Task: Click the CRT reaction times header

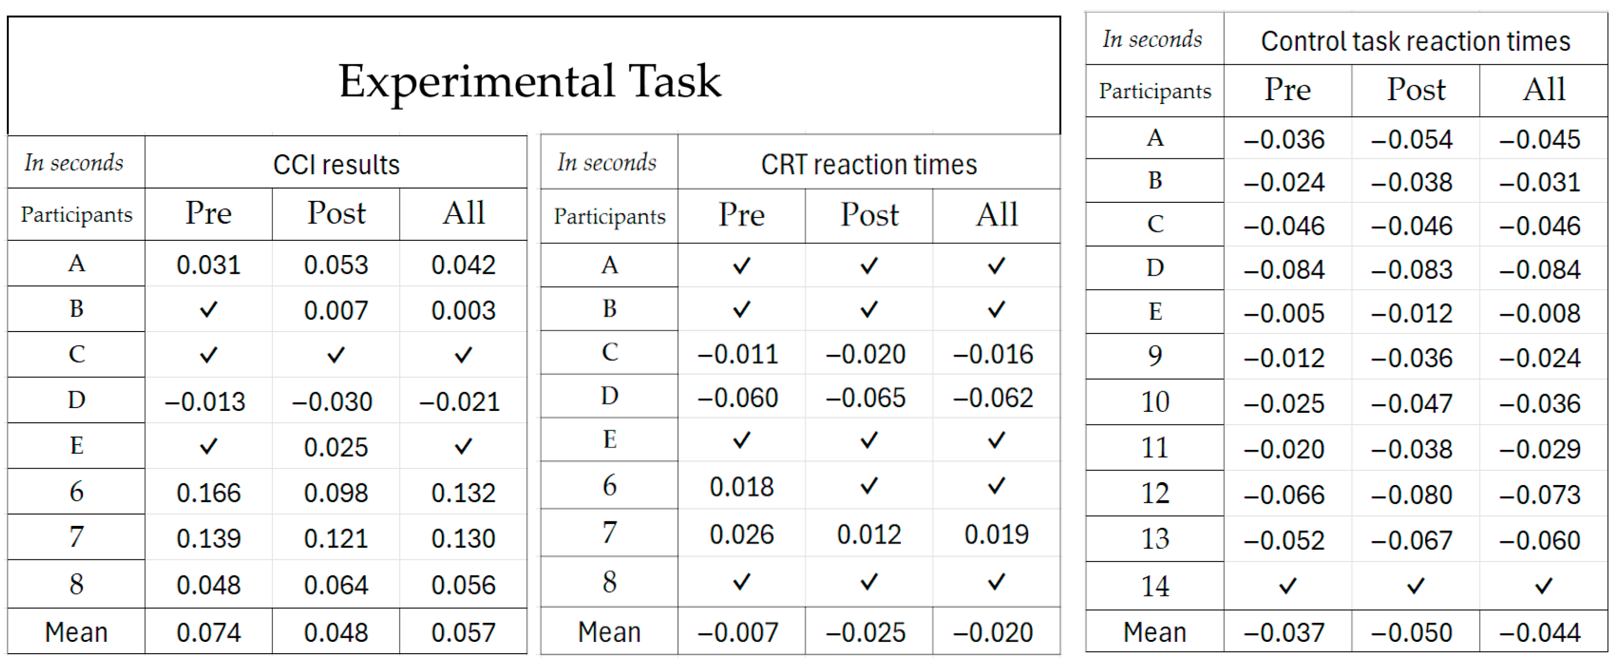Action: pos(869,164)
